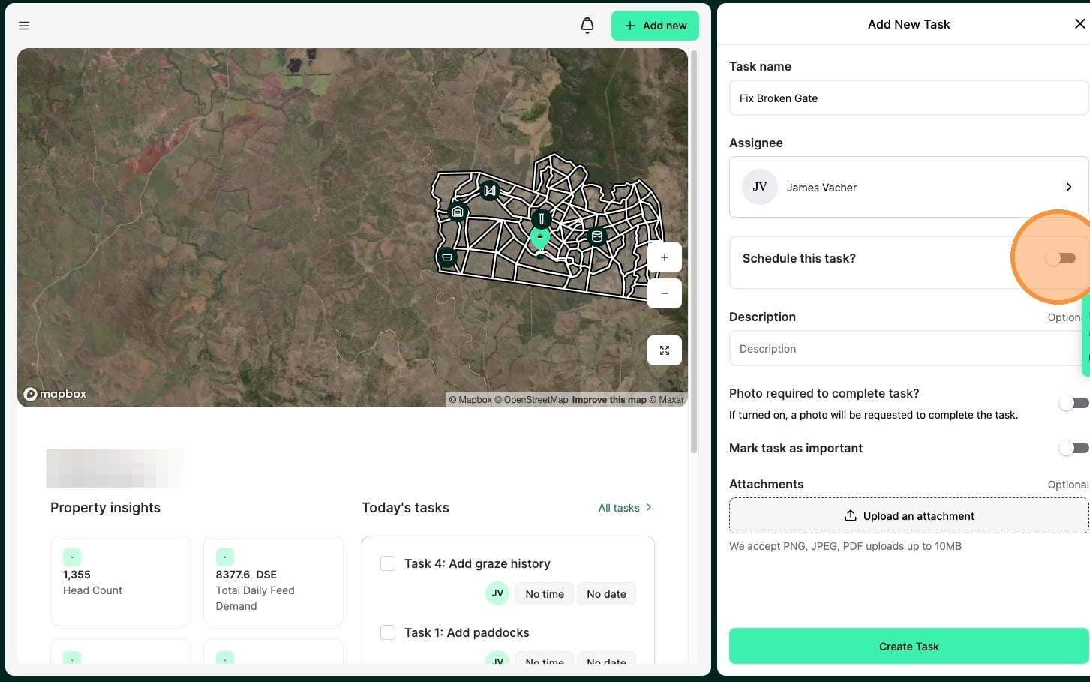Click the Total Daily Feed Demand card icon
Screen dimensions: 1090x682
tap(225, 557)
